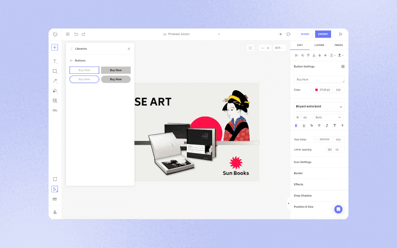The image size is (397, 248).
Task: Click the highlighted pointer select tool
Action: pyautogui.click(x=55, y=189)
